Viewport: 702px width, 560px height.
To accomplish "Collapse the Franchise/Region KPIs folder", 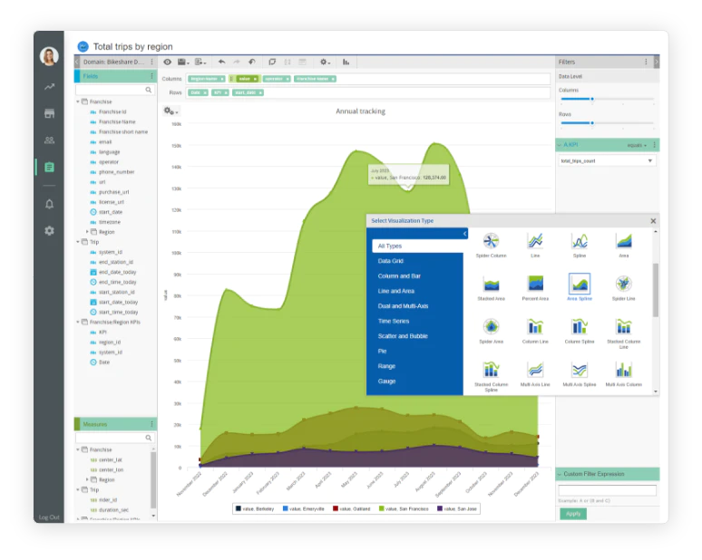I will tap(78, 322).
